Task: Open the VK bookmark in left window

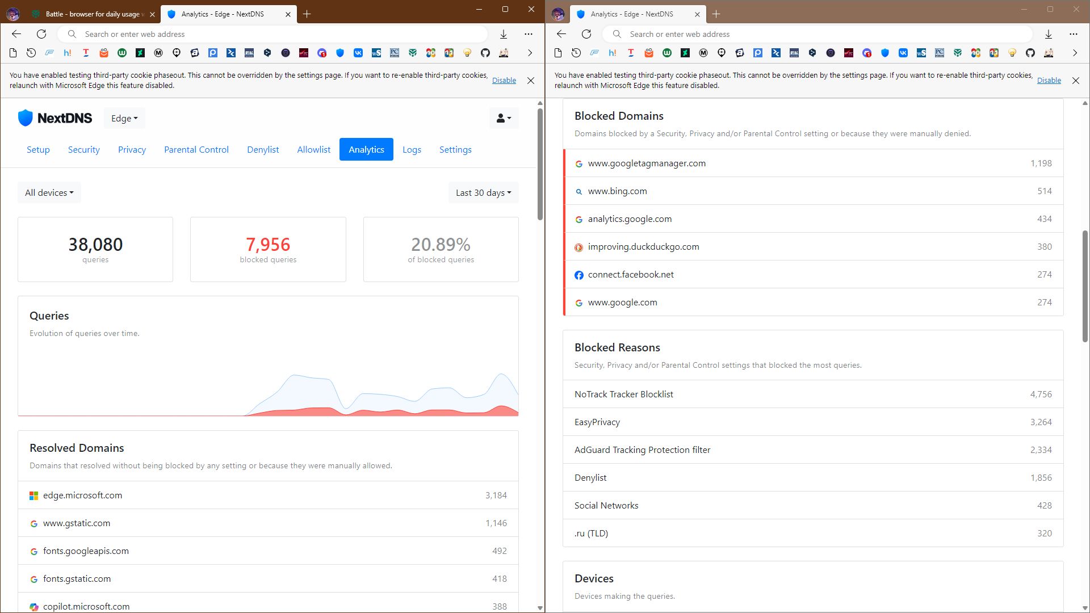Action: 358,53
